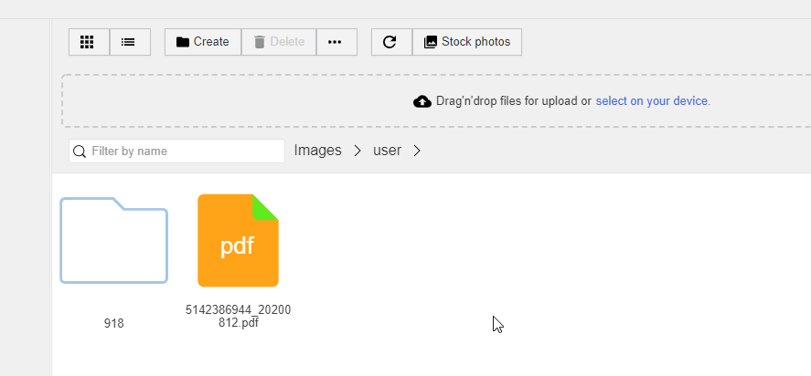This screenshot has width=811, height=376.
Task: Click the magnifier icon in the filter box
Action: [x=80, y=151]
